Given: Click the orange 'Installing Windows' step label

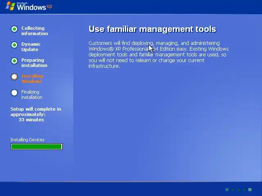Looking at the screenshot, I should point(32,78).
